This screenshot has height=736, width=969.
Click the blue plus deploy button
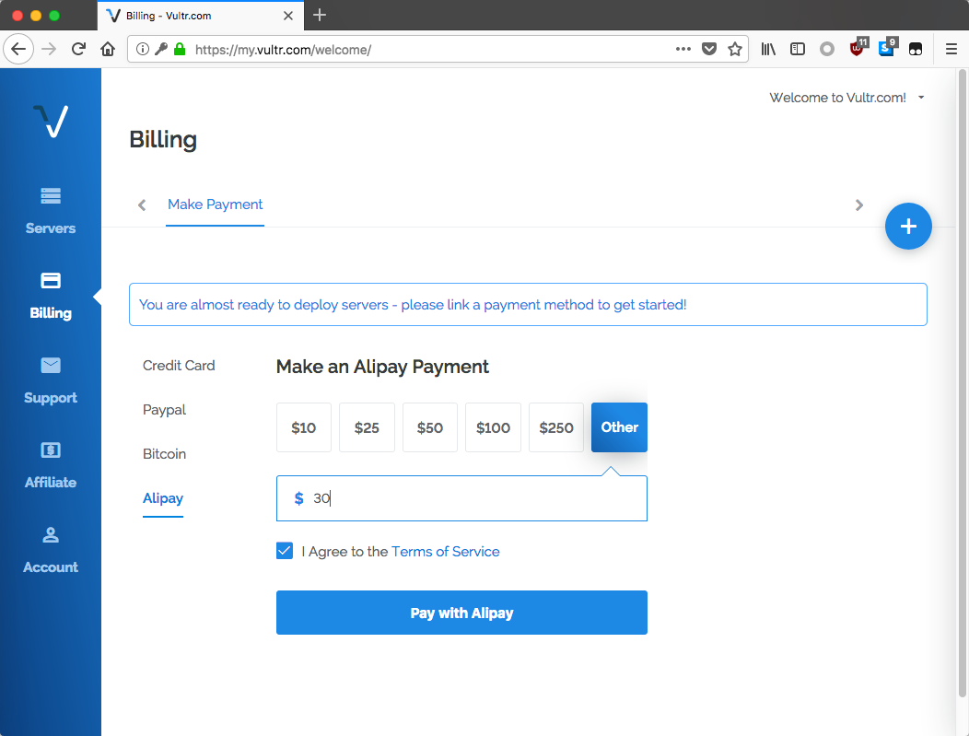click(908, 227)
